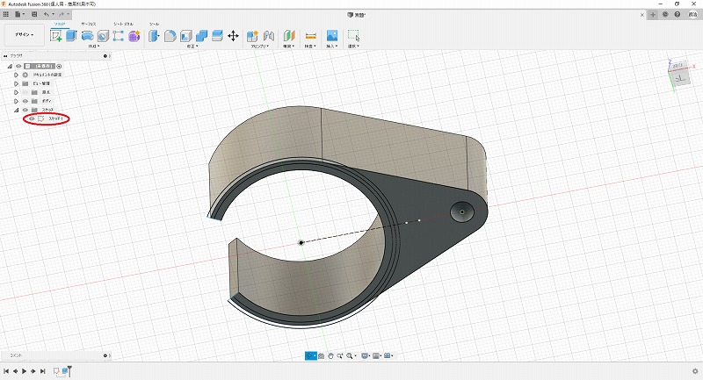
Task: Toggle visibility of ボディ folder
Action: coord(25,101)
